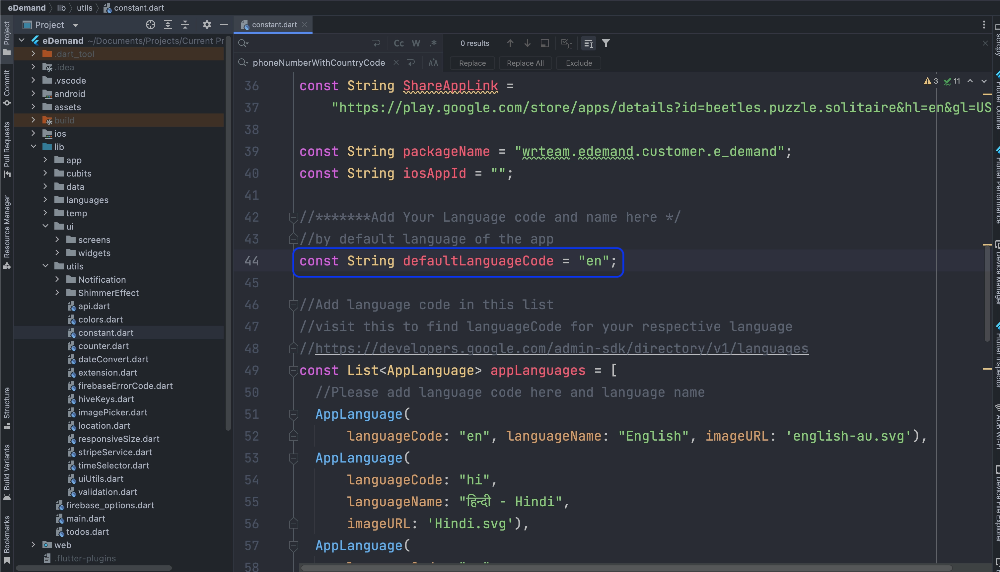Click the Exclude button
Screen dimensions: 1000x572
tap(579, 63)
